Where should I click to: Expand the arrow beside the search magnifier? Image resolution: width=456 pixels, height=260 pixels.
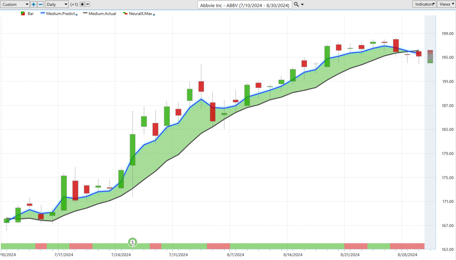tap(302, 4)
